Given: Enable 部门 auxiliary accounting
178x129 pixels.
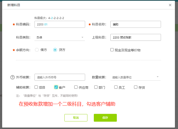Looking at the screenshot, I should coord(96,87).
